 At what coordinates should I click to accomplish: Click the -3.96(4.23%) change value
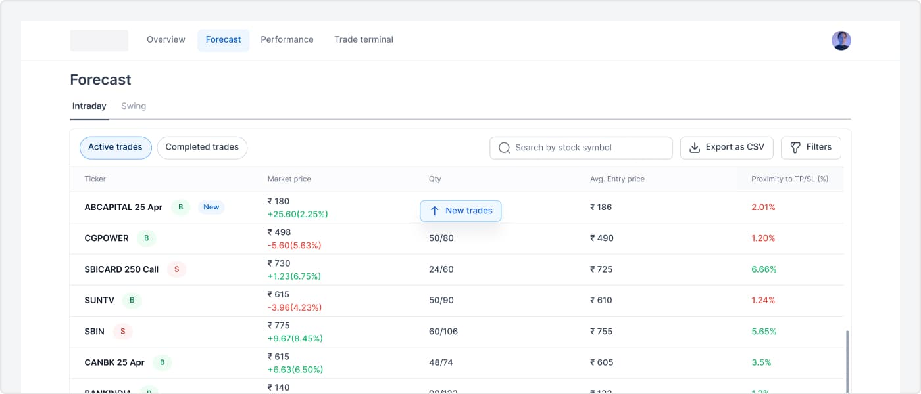[295, 307]
